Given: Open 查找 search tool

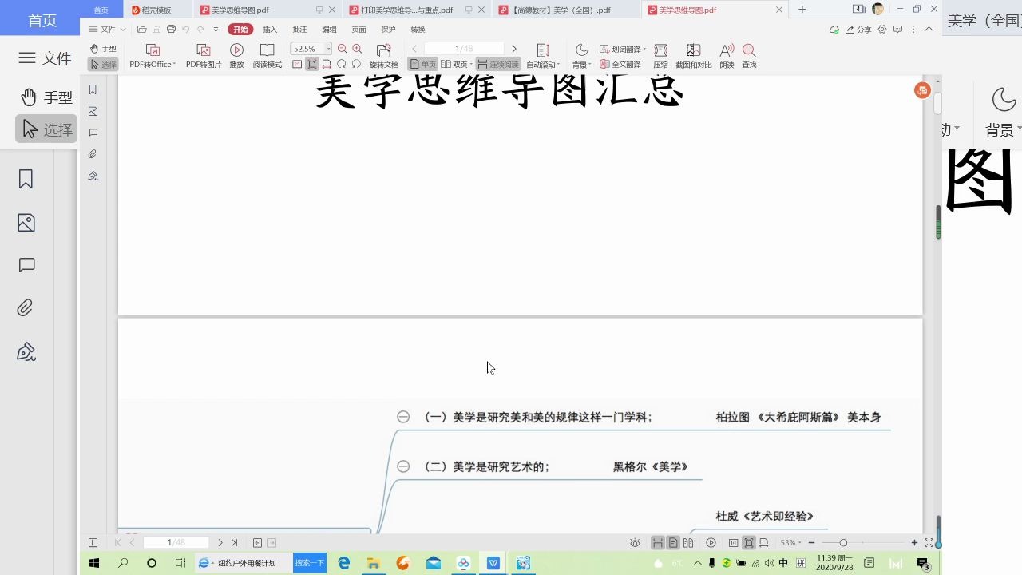Looking at the screenshot, I should pos(749,56).
